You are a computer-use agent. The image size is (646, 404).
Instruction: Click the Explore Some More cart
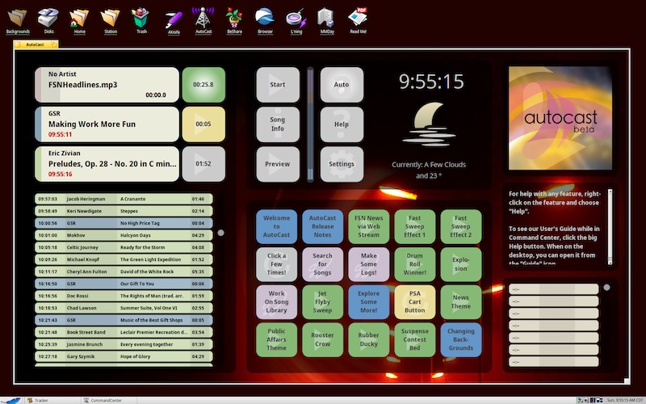(369, 301)
